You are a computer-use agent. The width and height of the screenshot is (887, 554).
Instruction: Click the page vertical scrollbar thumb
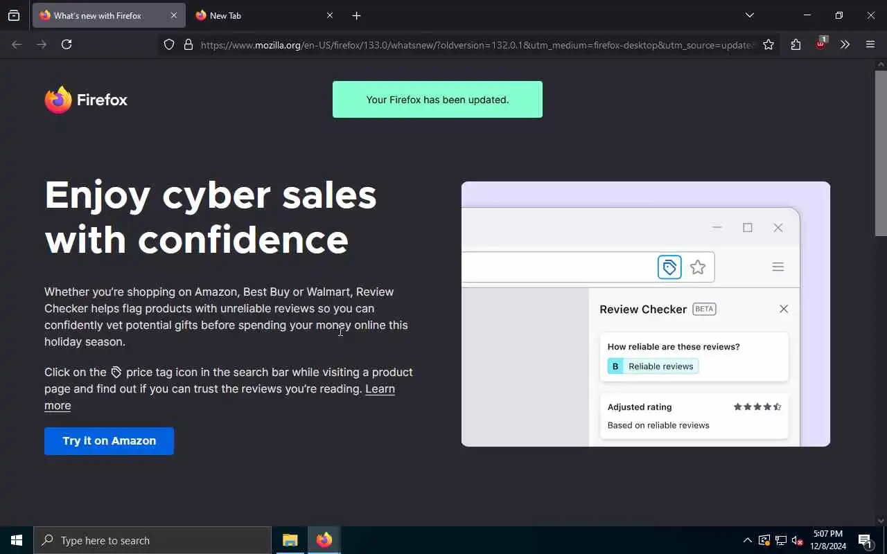(x=881, y=153)
